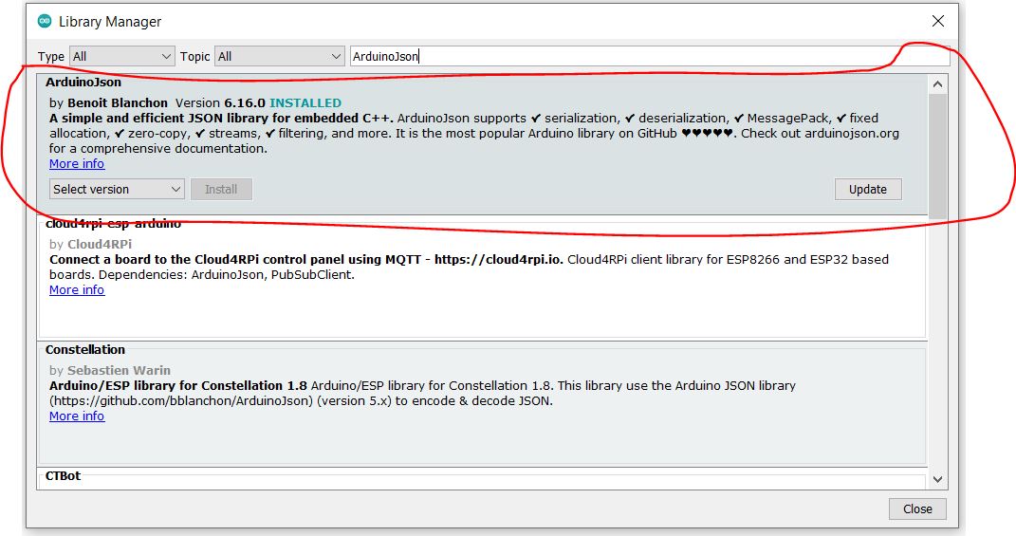Select the CTBot library entry title
This screenshot has height=536, width=1016.
[x=63, y=475]
